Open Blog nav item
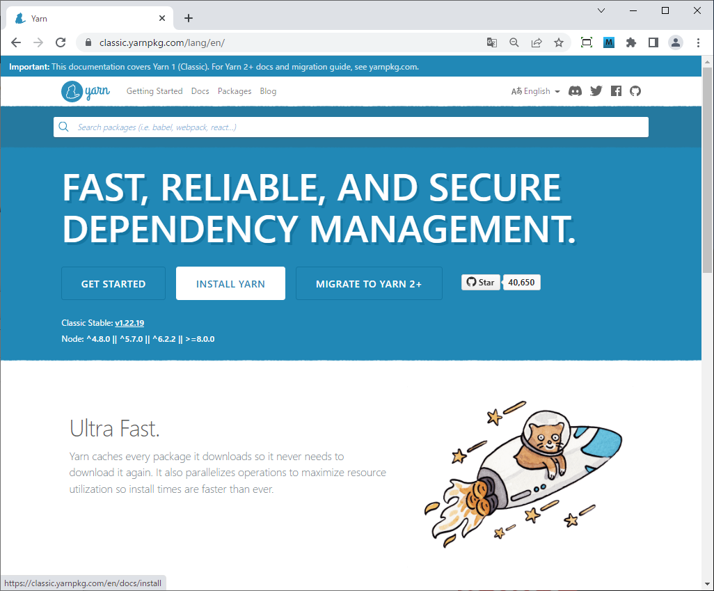The height and width of the screenshot is (591, 714). click(x=268, y=91)
